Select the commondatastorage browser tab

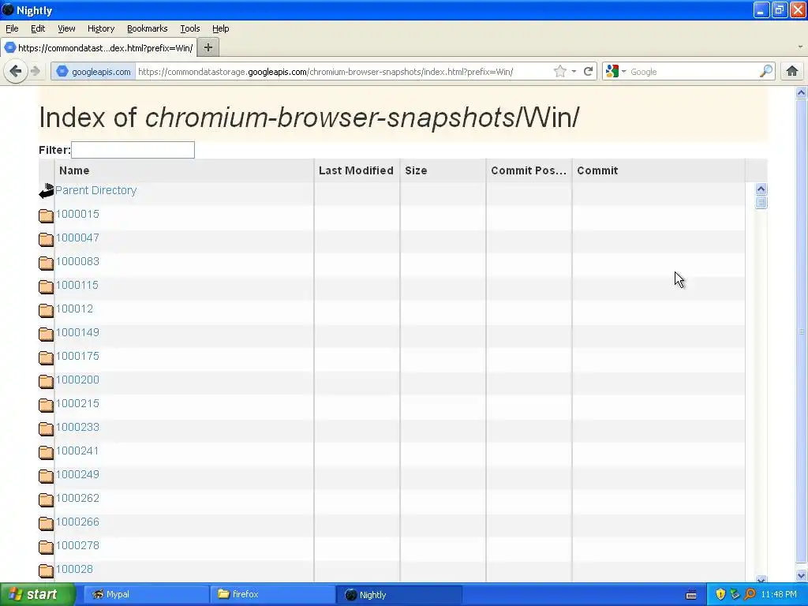coord(99,48)
